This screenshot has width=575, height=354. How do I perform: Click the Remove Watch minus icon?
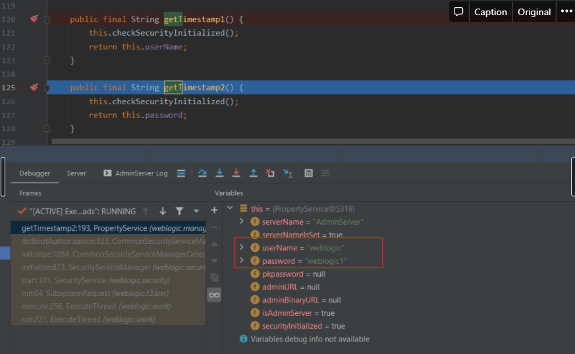[215, 227]
